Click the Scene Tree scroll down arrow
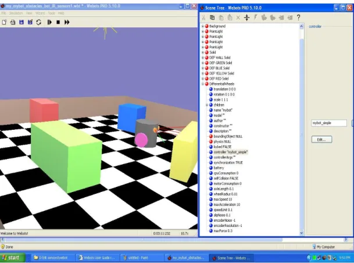The width and height of the screenshot is (354, 263). pos(302,233)
